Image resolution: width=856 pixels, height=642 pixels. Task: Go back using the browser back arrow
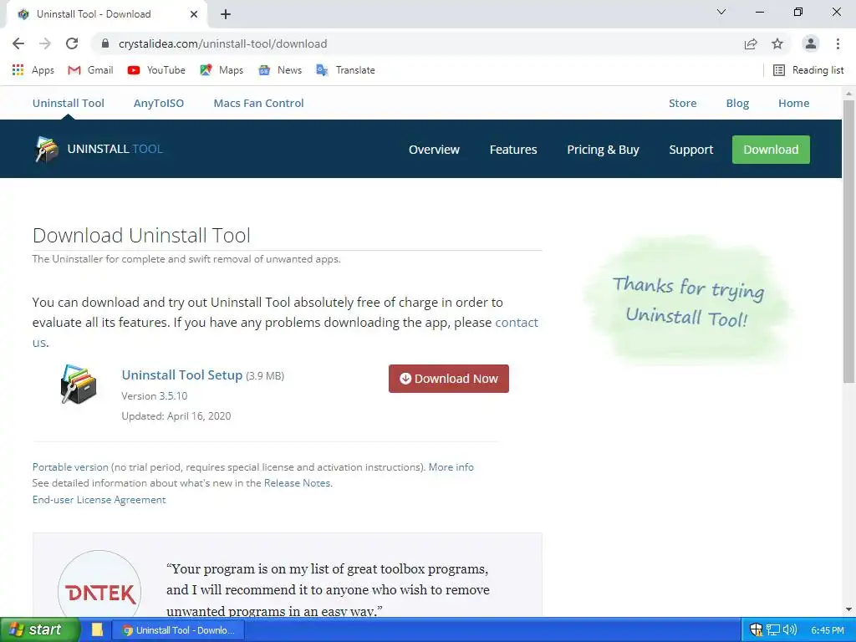(18, 43)
